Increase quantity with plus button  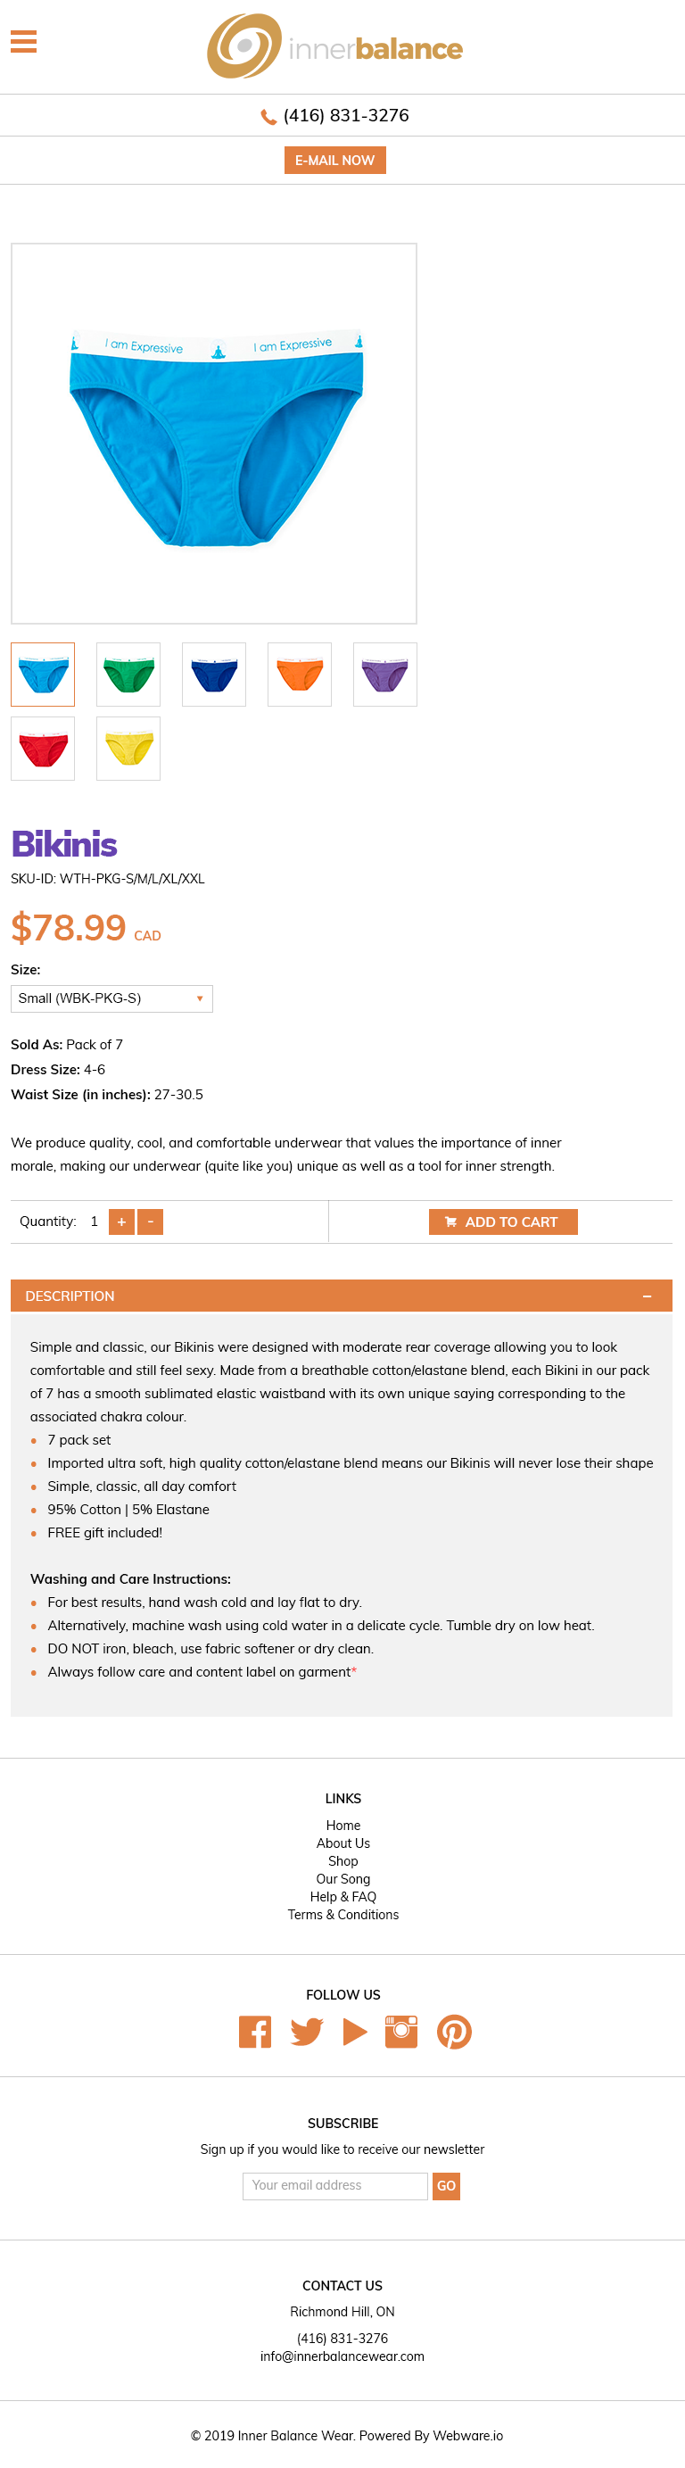[x=121, y=1222]
